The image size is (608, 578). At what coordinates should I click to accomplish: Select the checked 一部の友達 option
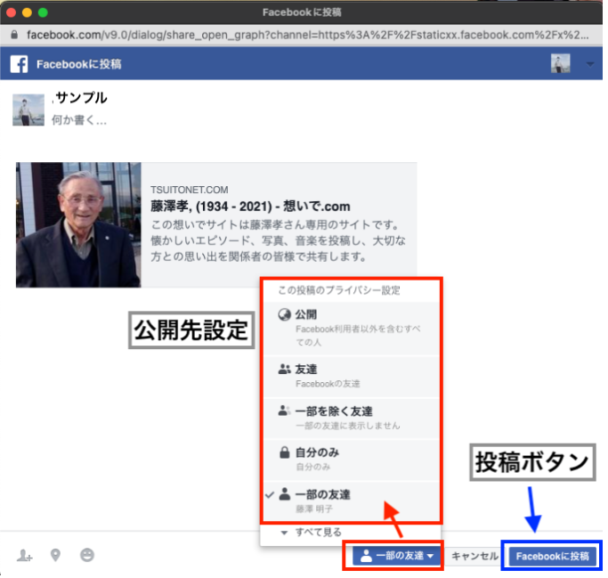[352, 501]
